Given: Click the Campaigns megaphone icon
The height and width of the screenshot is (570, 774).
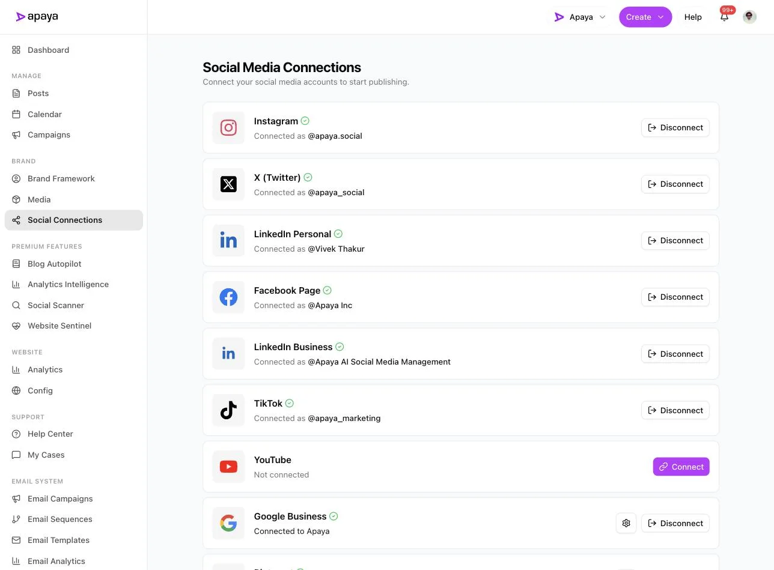Looking at the screenshot, I should click(16, 135).
